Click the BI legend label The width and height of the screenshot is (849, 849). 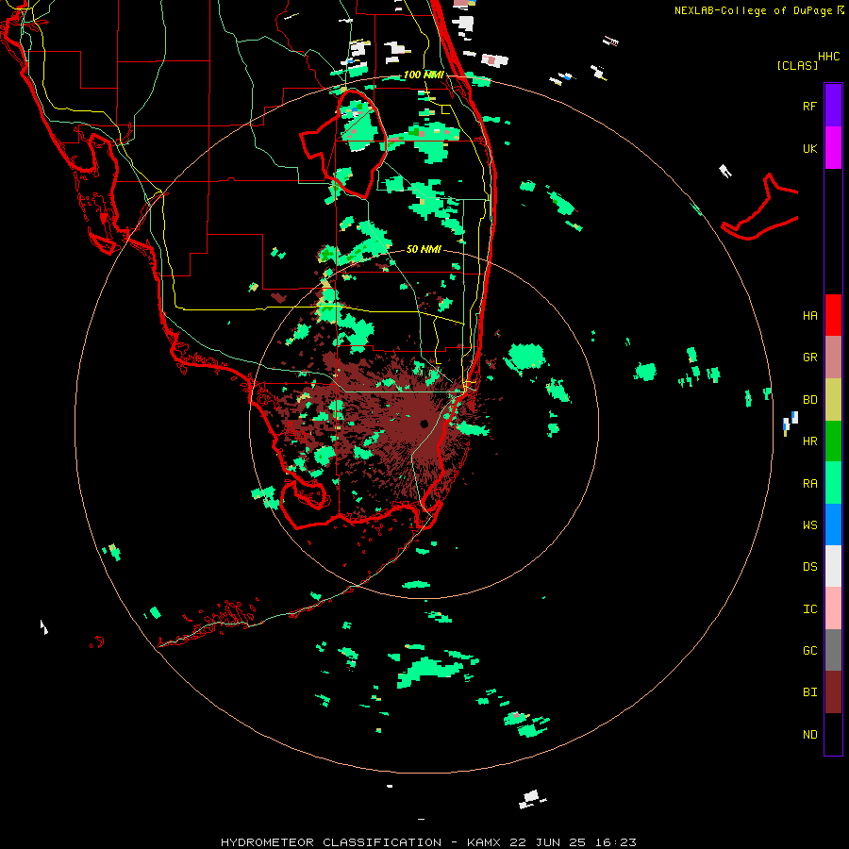(x=809, y=692)
